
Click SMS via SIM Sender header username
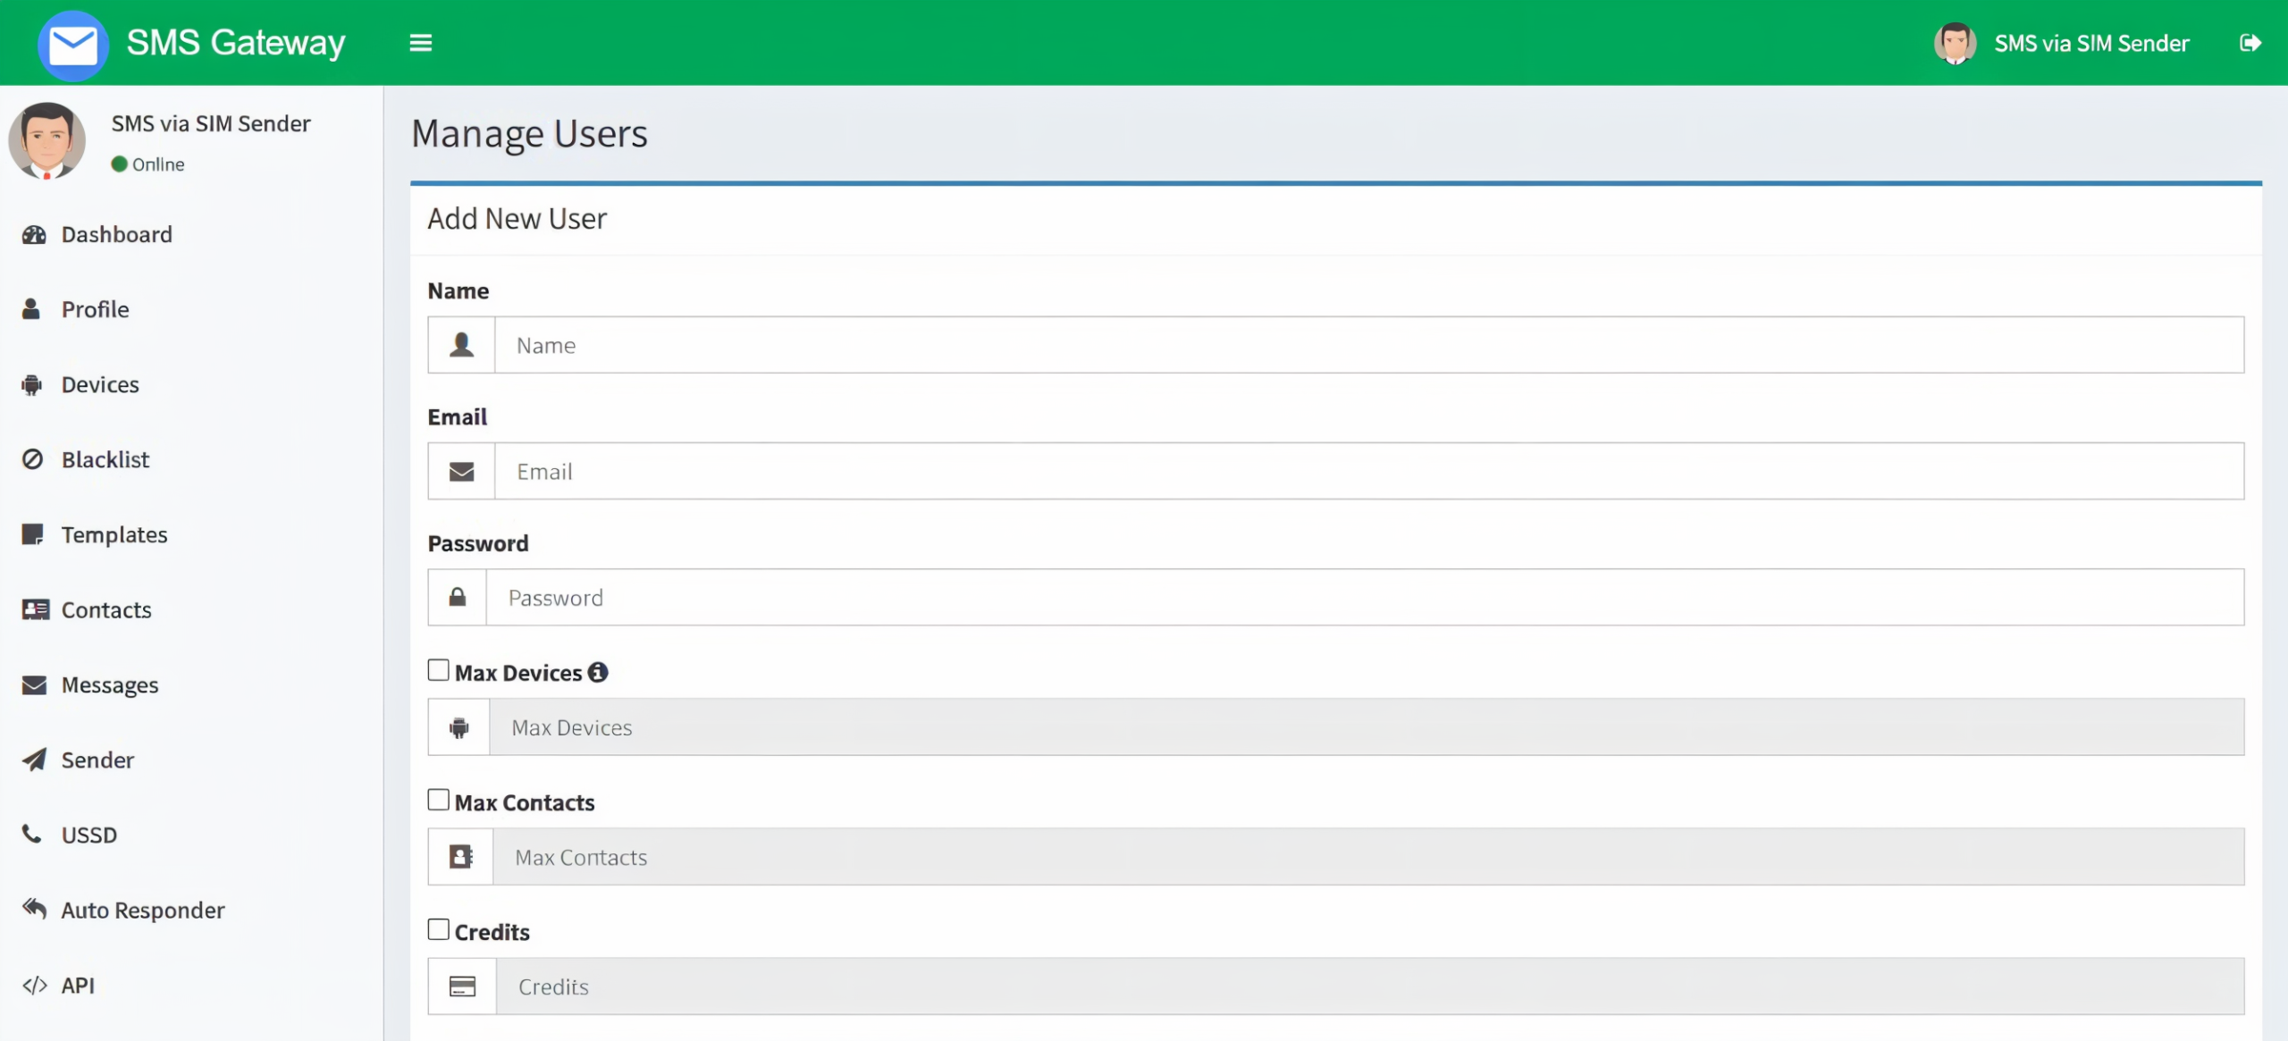click(x=2091, y=43)
